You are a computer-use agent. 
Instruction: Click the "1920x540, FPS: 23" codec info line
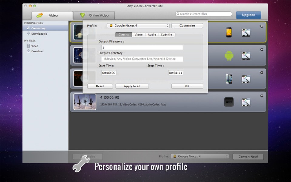(133, 105)
